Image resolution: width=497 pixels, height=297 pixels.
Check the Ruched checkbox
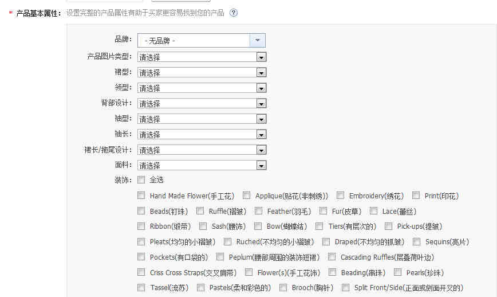(227, 241)
